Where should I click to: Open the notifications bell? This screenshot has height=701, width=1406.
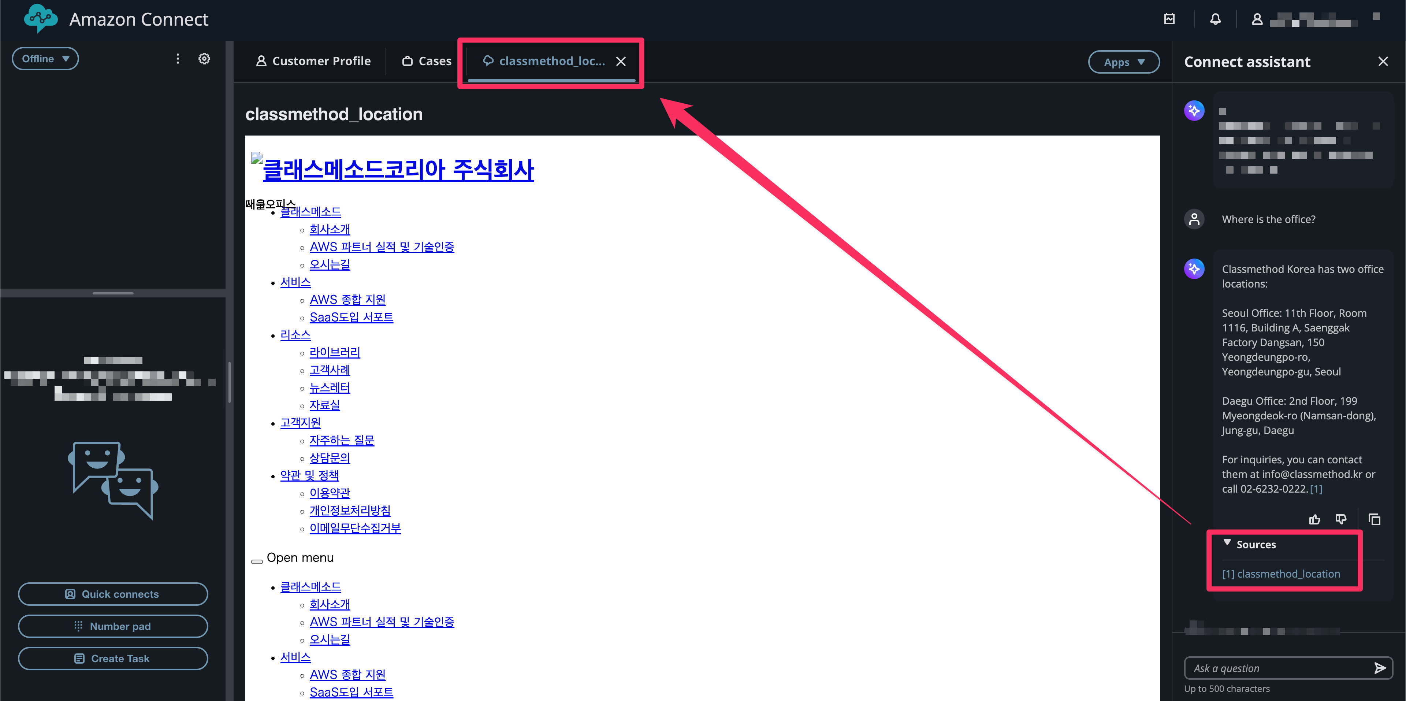click(x=1215, y=20)
